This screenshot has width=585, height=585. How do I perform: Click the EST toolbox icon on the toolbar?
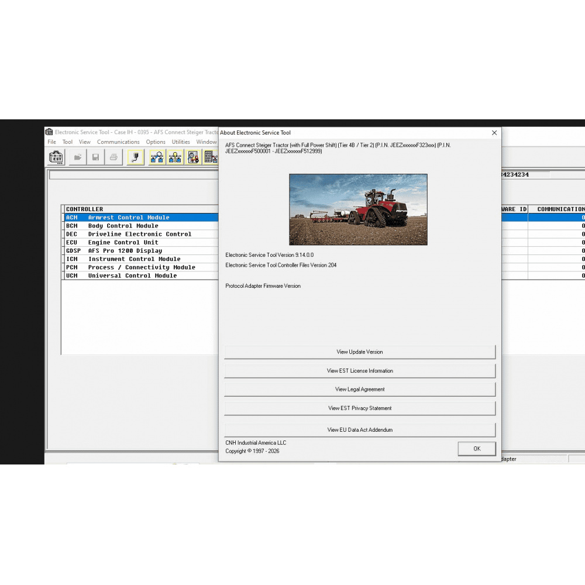point(56,157)
